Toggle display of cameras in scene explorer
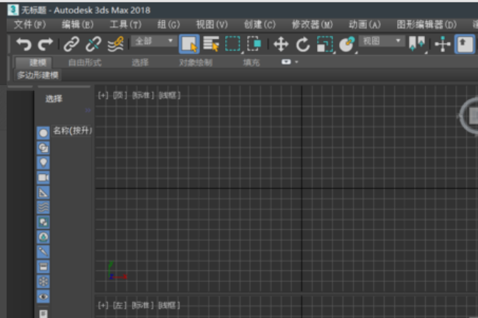Viewport: 478px width, 318px height. pyautogui.click(x=43, y=177)
